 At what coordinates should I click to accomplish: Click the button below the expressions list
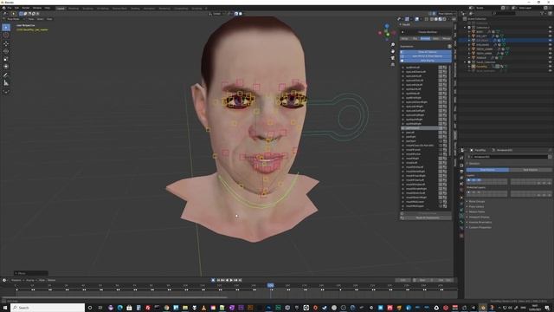(425, 218)
